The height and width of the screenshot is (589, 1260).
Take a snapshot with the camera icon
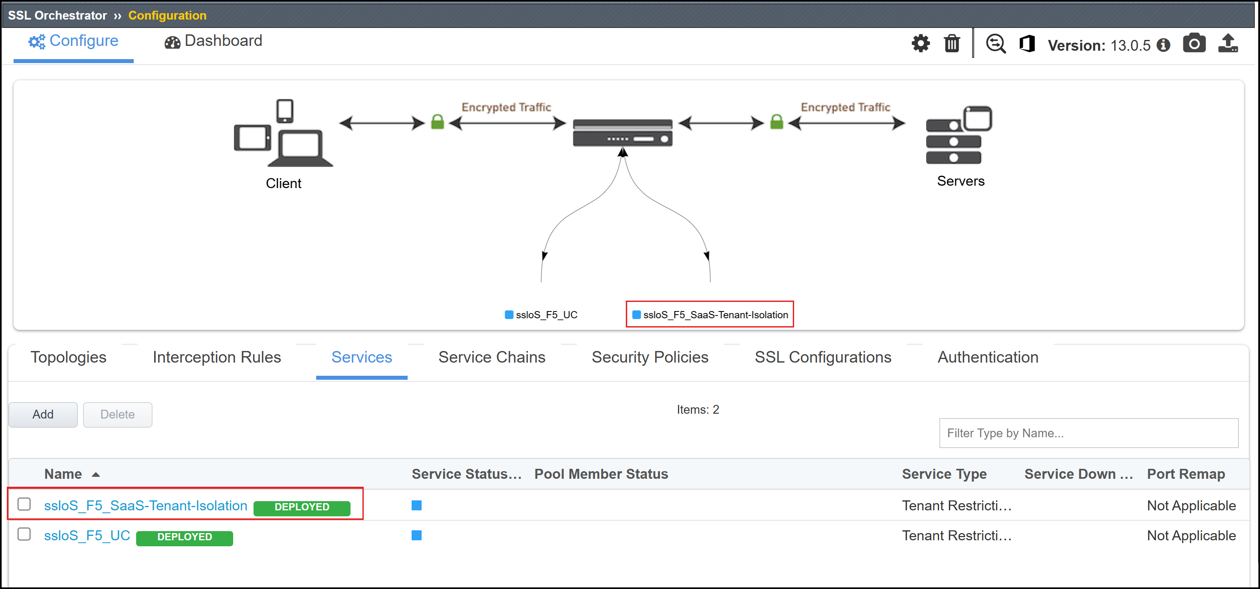click(x=1194, y=43)
